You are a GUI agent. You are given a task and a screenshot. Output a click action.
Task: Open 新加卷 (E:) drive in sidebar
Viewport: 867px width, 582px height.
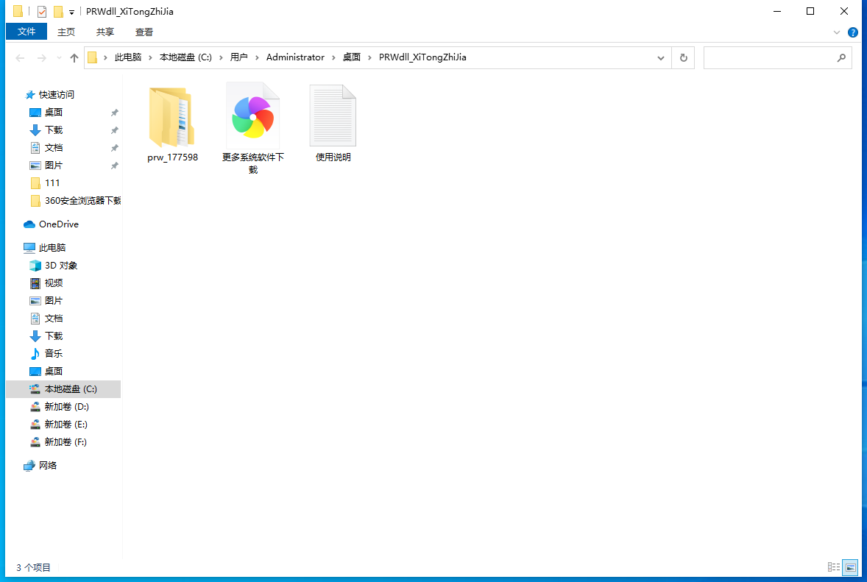click(x=66, y=425)
